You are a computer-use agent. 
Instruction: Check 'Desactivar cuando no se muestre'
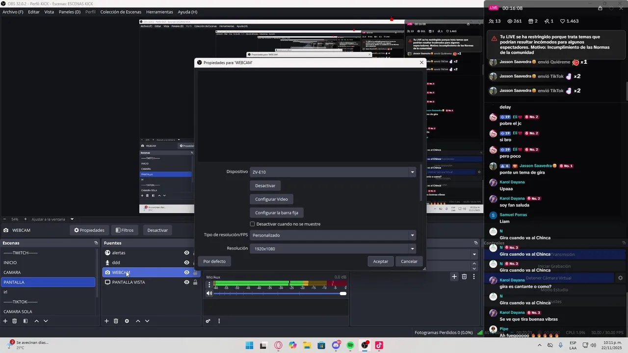253,224
